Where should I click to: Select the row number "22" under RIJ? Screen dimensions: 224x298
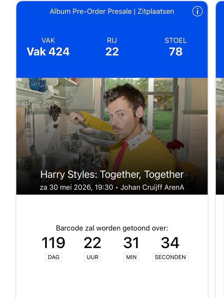pyautogui.click(x=112, y=52)
